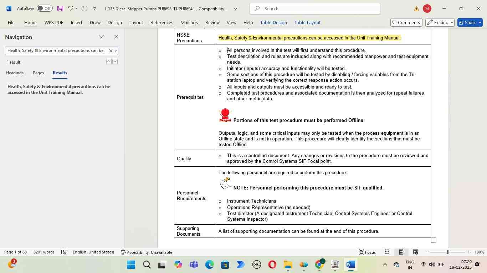Image resolution: width=487 pixels, height=273 pixels.
Task: Switch to Headings tab in Navigation
Action: pos(15,73)
